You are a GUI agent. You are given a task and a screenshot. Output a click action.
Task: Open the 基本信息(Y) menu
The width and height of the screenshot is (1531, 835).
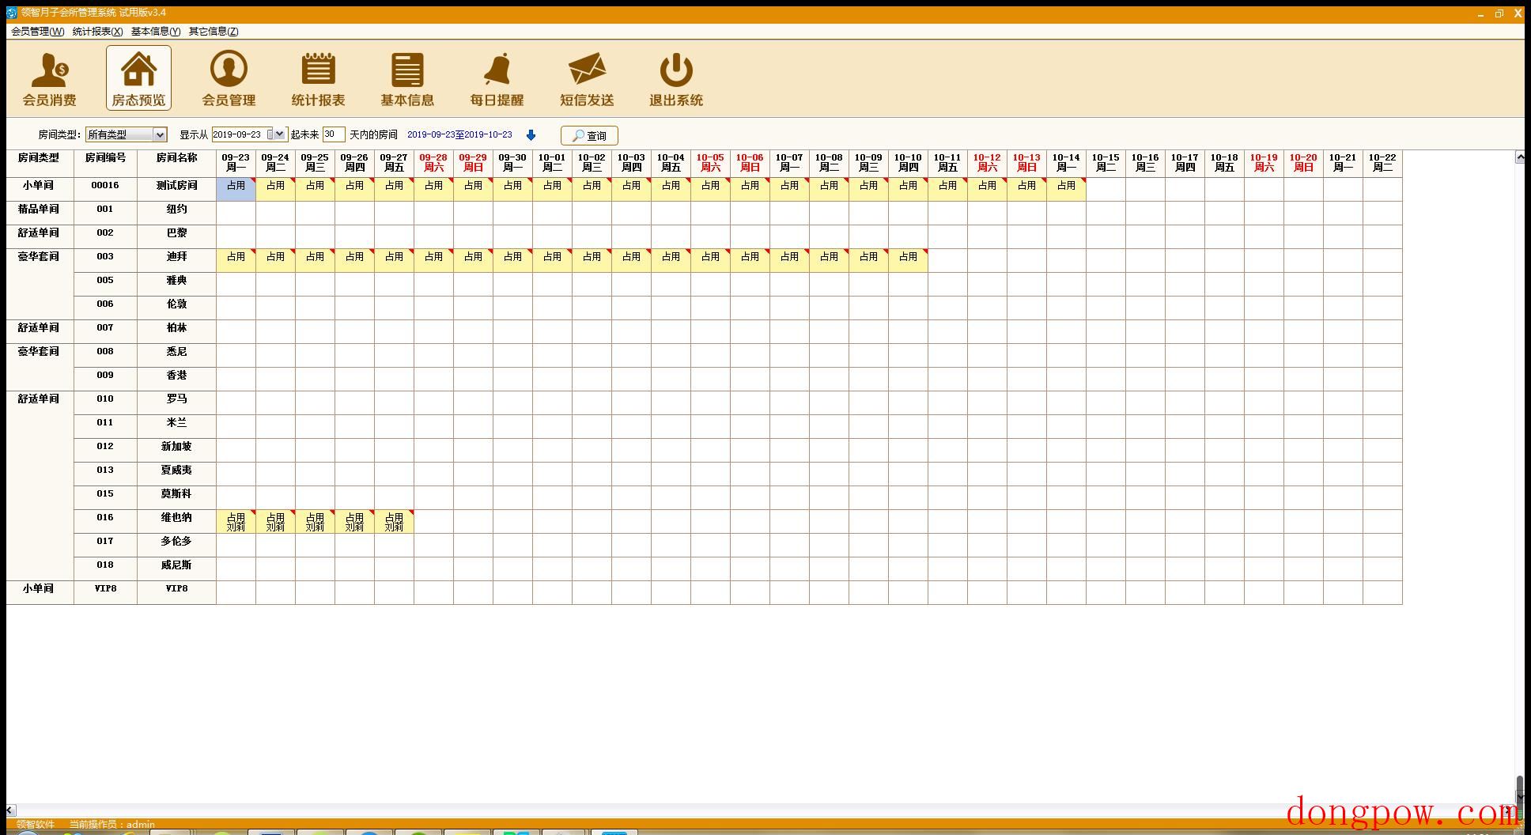156,32
